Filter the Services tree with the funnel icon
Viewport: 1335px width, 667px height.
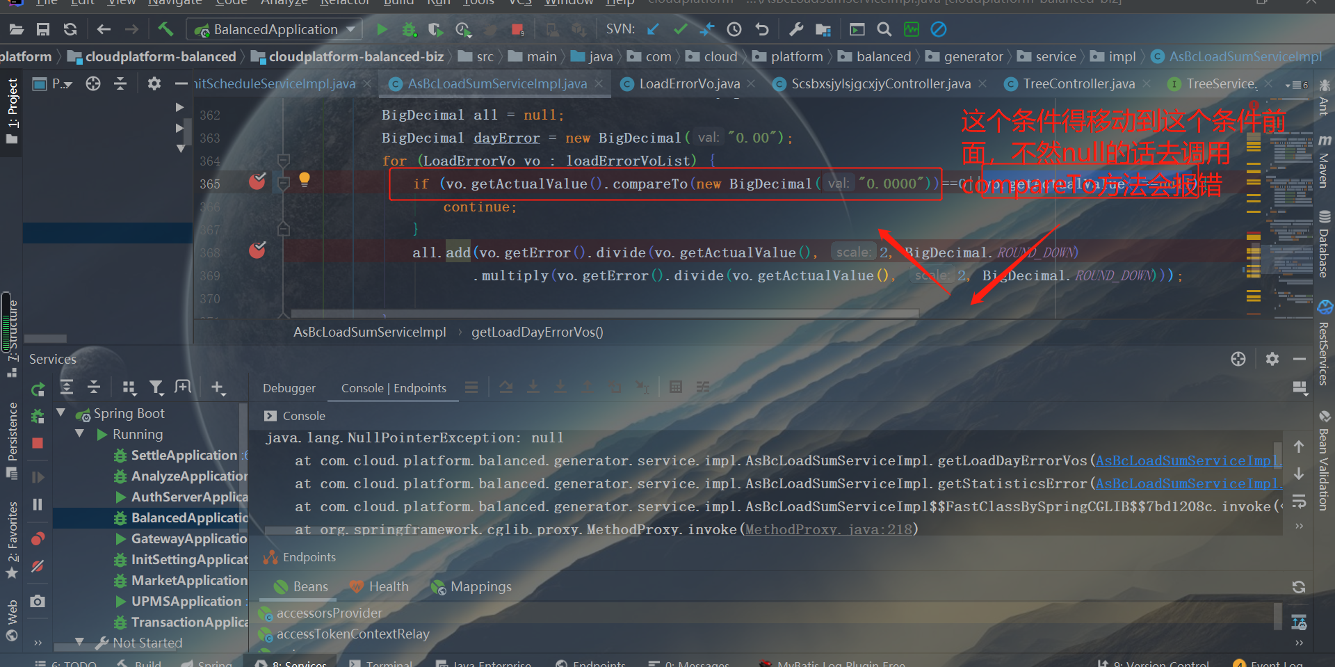coord(156,387)
